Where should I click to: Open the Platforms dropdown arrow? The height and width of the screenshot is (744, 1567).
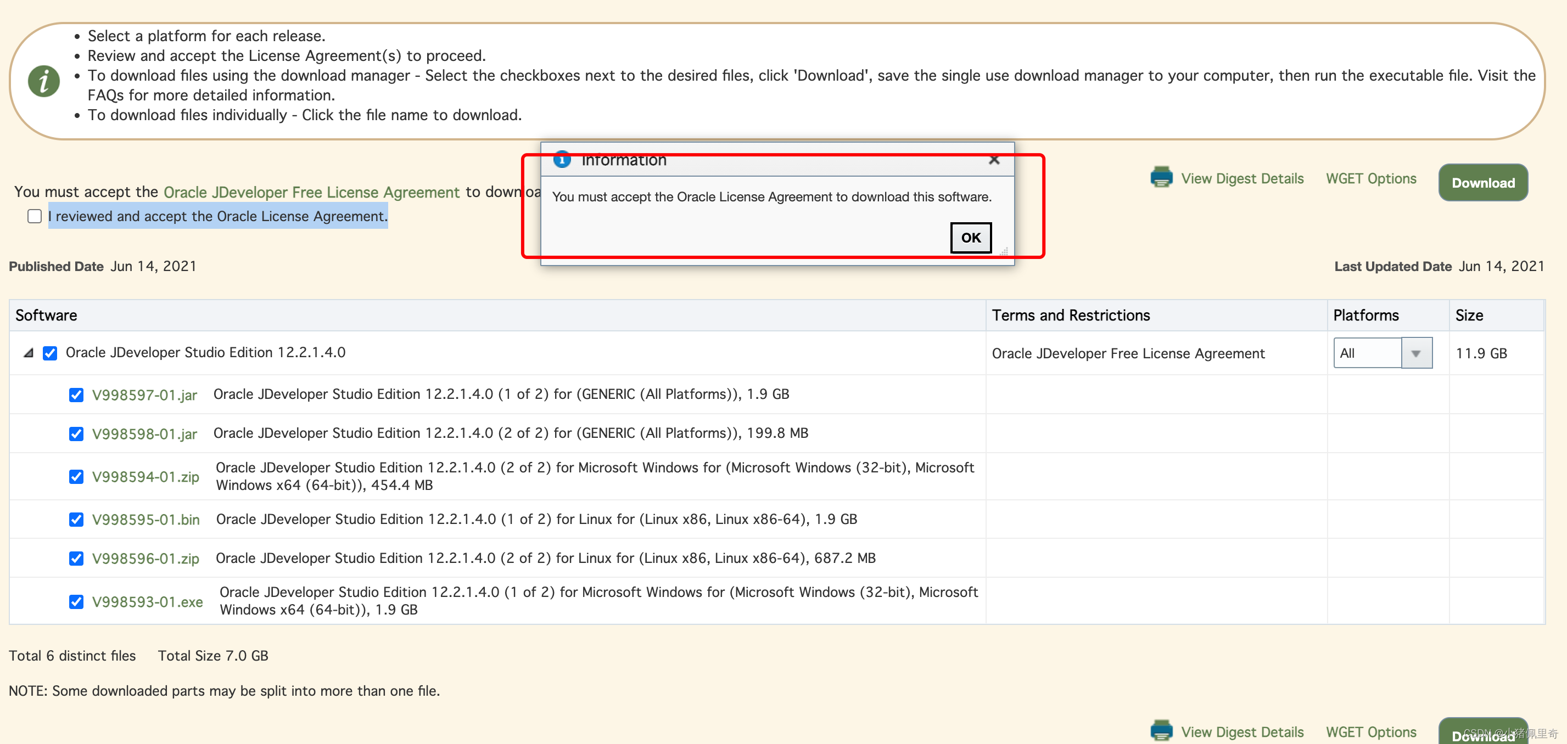(1416, 353)
